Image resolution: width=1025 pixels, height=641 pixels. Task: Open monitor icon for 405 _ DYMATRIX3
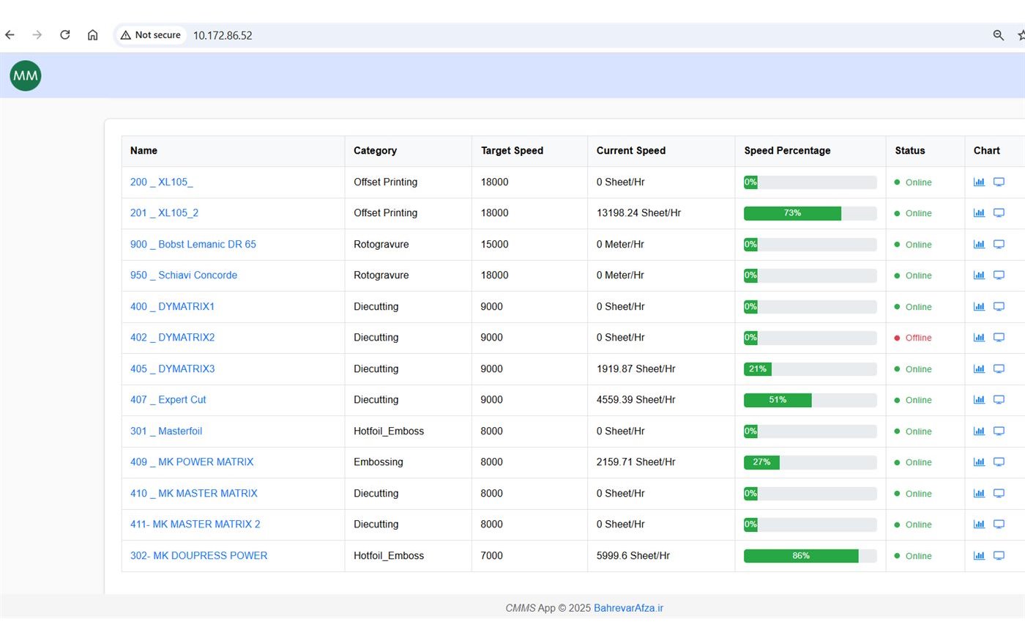pyautogui.click(x=999, y=368)
